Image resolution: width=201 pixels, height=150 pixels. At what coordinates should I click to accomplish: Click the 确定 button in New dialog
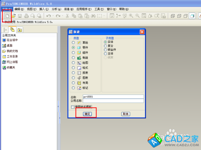(87, 114)
